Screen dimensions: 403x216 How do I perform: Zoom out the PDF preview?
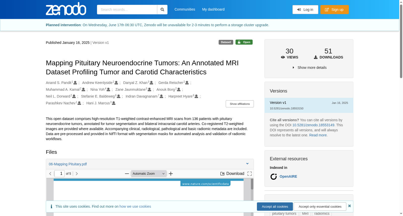coord(127,174)
